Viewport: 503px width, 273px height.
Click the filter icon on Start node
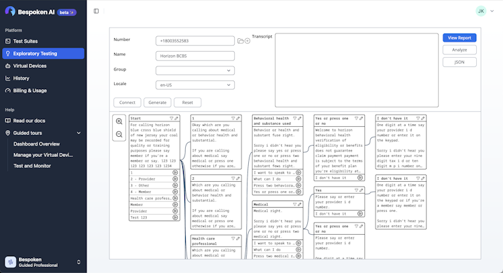point(171,118)
